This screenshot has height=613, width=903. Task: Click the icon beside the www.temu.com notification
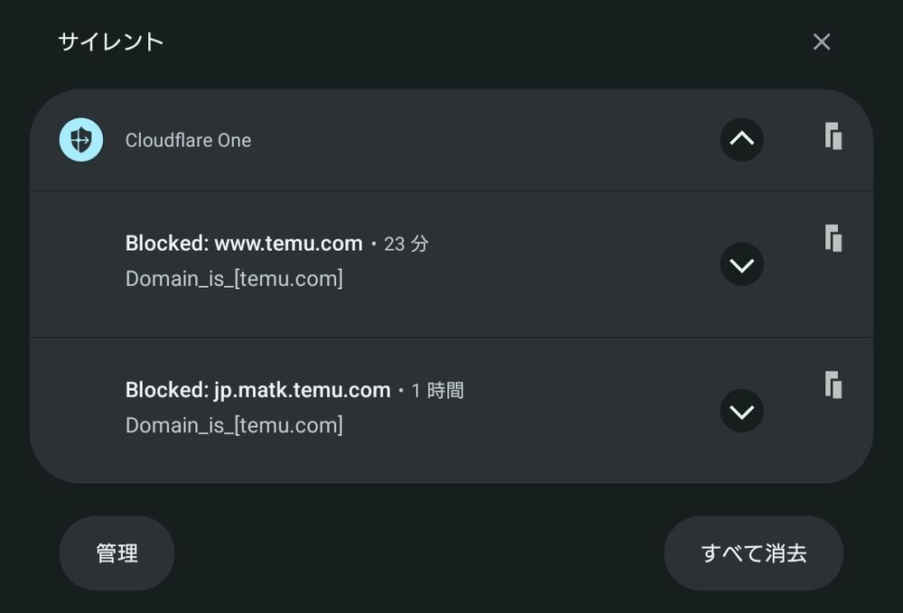[833, 239]
